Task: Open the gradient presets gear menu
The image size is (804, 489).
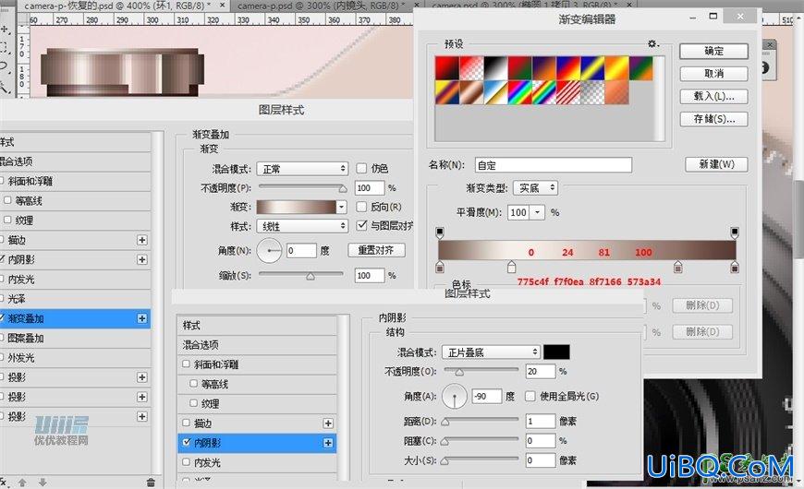Action: pyautogui.click(x=652, y=43)
